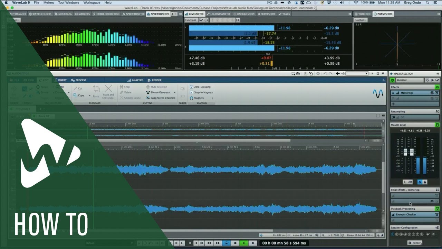Screen dimensions: 442x249
Task: Click the Cut command
Action: 78,89
